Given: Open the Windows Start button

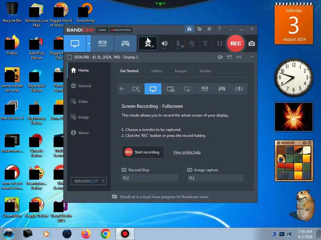Looking at the screenshot, I should tap(8, 234).
